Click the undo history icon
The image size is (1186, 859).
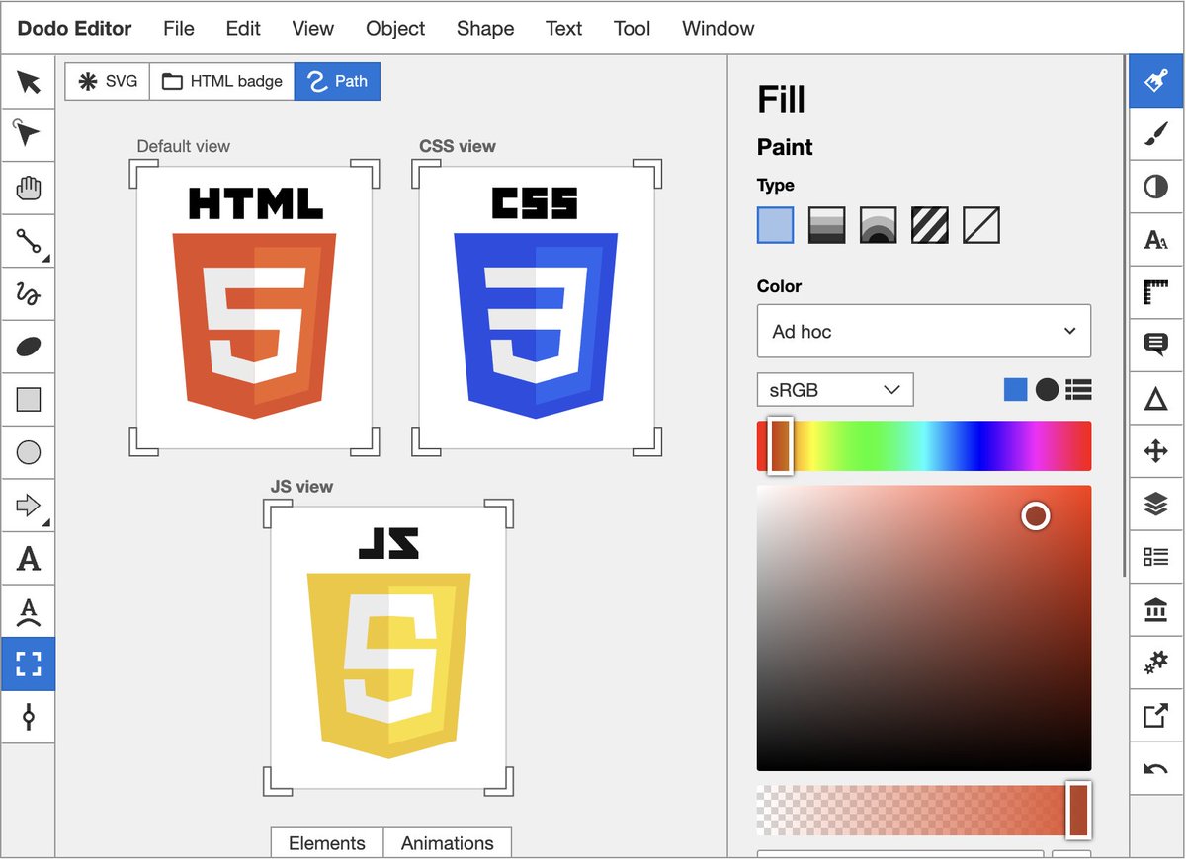(x=1156, y=770)
